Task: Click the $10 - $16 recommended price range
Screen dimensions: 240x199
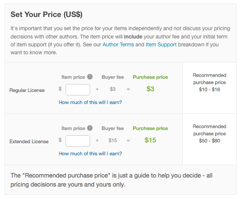Action: click(x=209, y=89)
